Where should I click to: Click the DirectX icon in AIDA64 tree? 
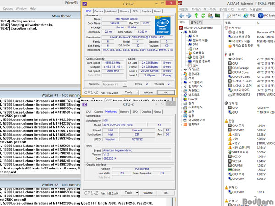pos(185,99)
